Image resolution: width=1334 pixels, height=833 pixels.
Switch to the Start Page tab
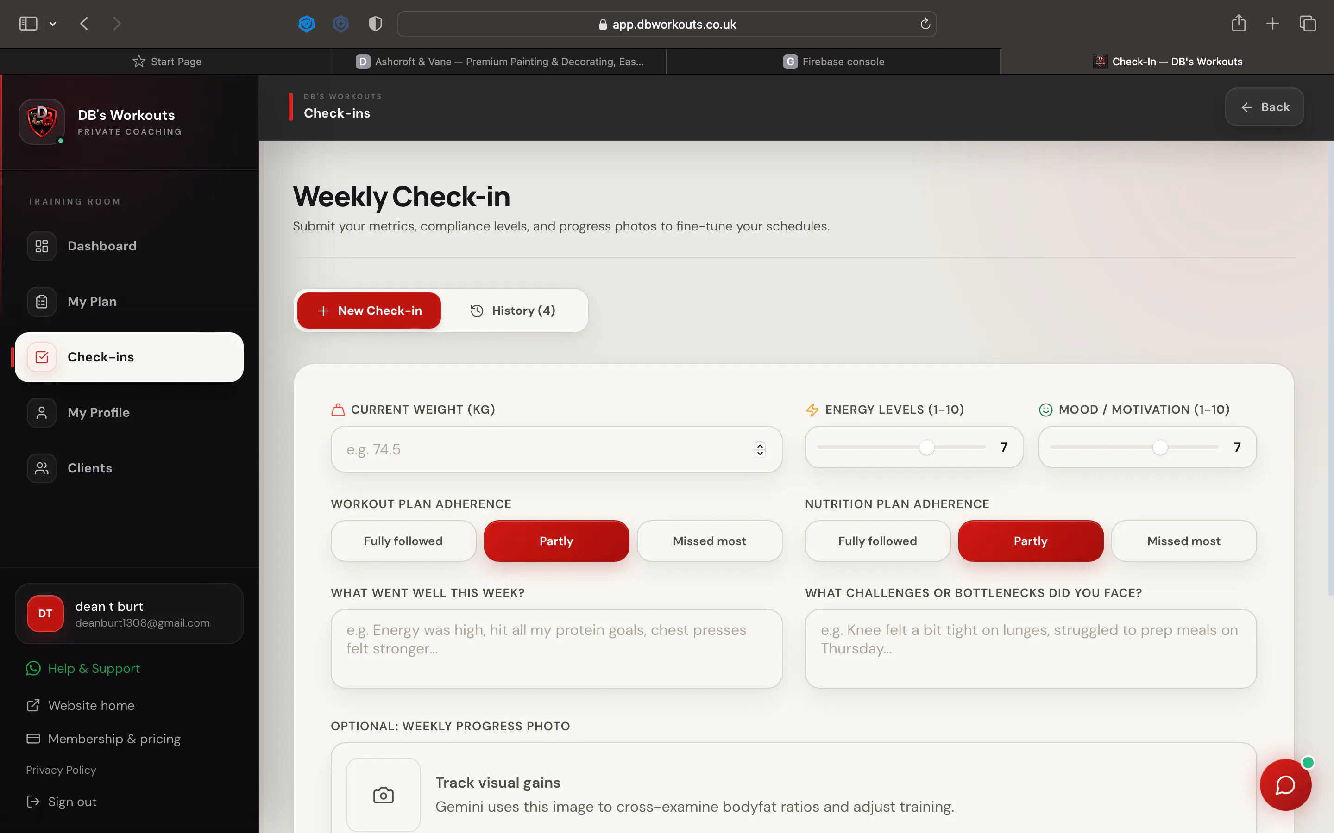166,61
